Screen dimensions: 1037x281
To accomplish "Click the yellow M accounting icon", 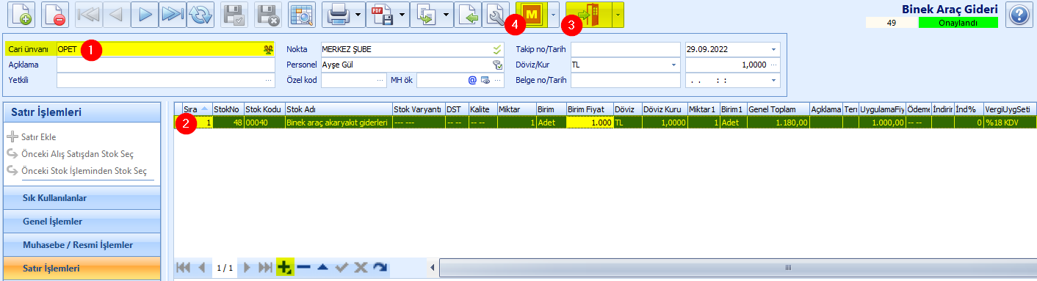I will coord(531,14).
